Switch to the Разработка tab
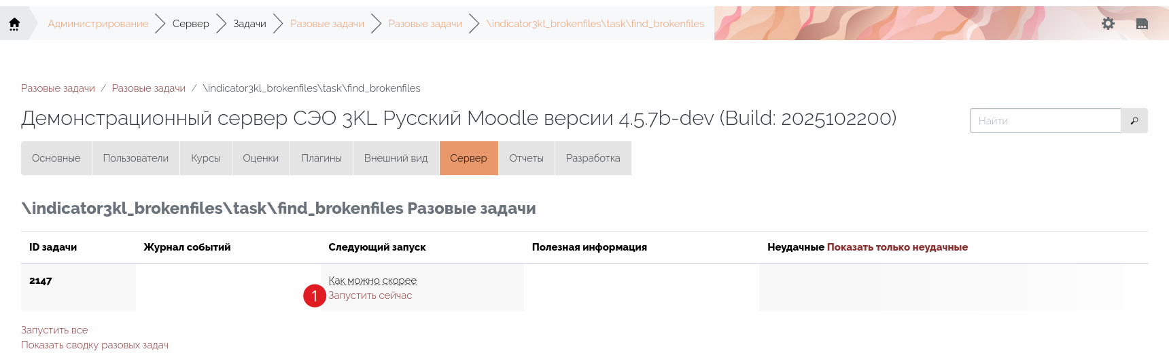 point(593,158)
